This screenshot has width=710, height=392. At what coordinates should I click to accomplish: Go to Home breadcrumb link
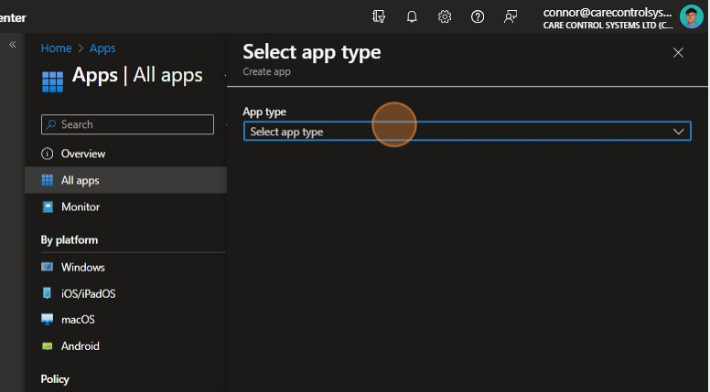[56, 48]
